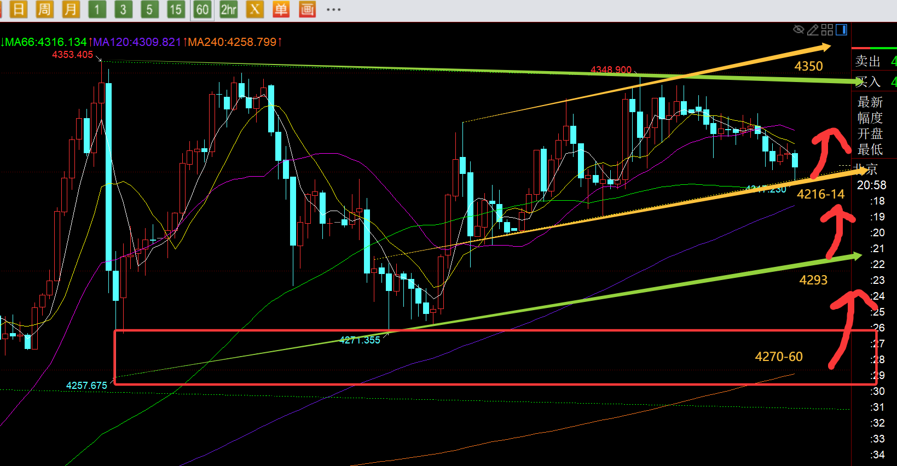The height and width of the screenshot is (466, 897).
Task: Click the MA240 indicator label
Action: click(x=233, y=42)
